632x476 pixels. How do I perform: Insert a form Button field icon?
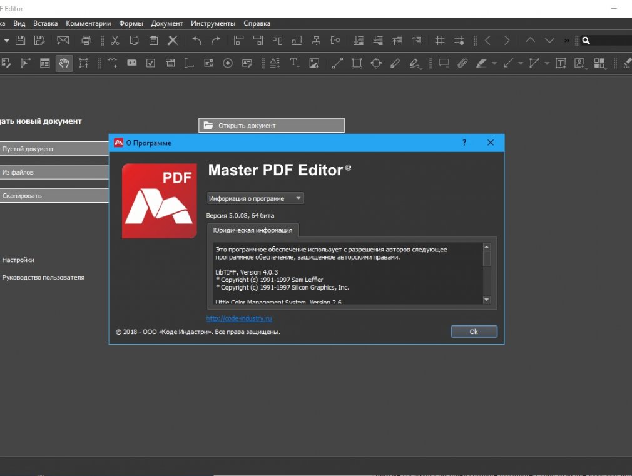pyautogui.click(x=132, y=63)
